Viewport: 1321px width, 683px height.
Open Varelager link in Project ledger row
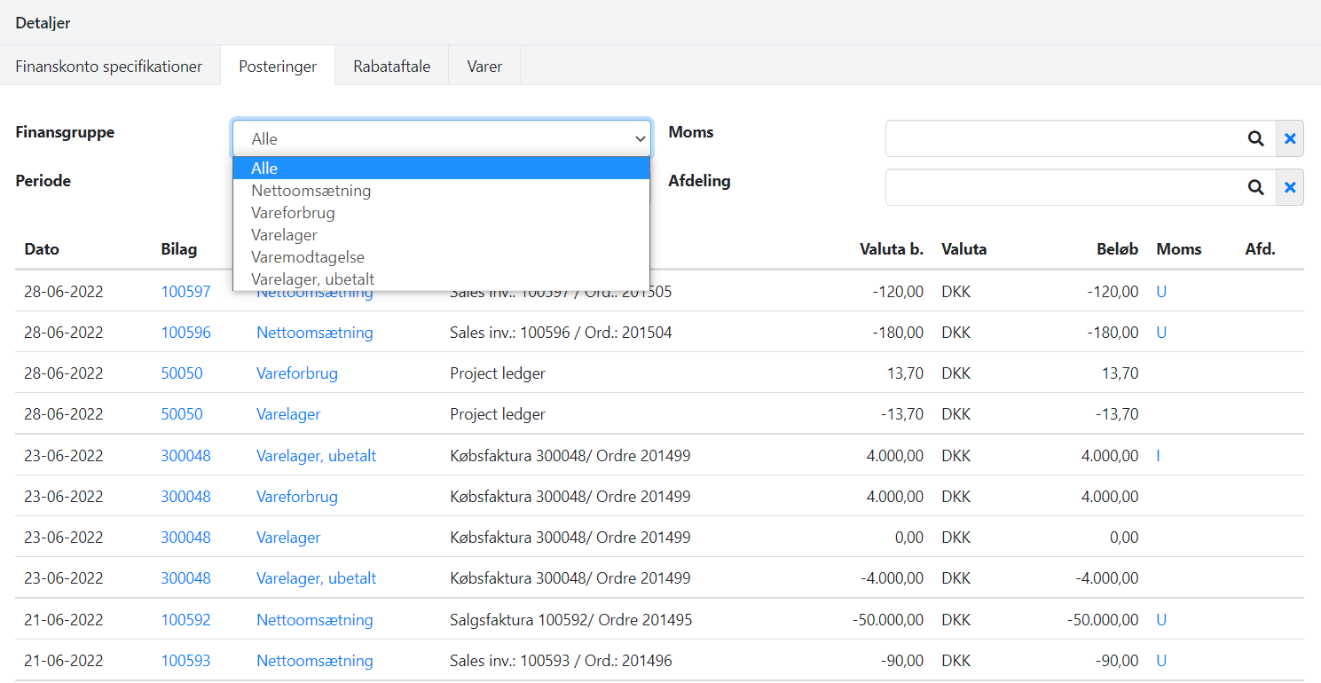[288, 414]
